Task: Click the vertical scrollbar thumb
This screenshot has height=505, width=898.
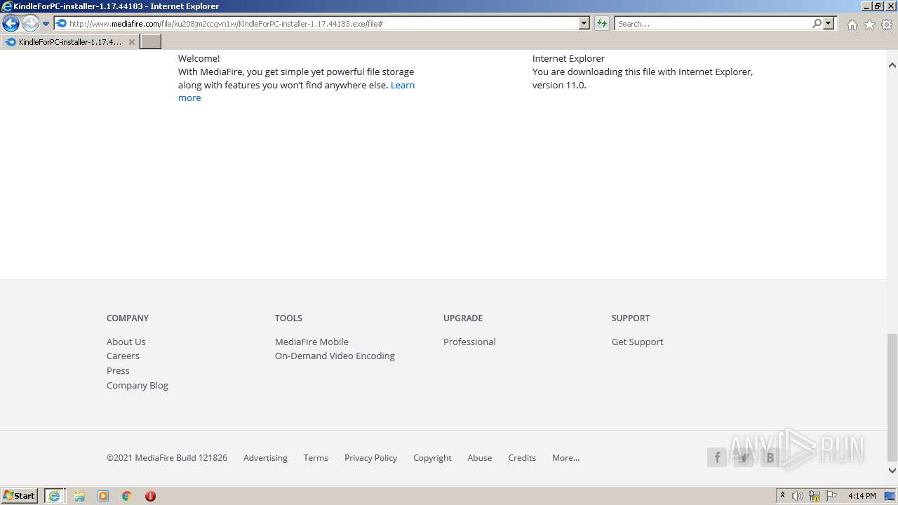Action: (892, 396)
